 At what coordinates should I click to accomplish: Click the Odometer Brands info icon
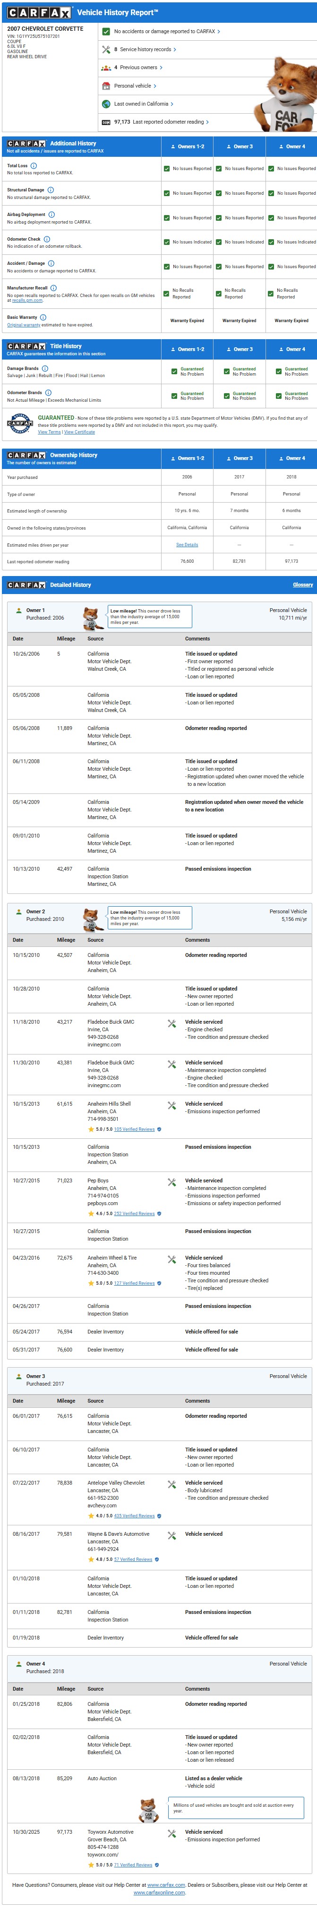(x=48, y=393)
